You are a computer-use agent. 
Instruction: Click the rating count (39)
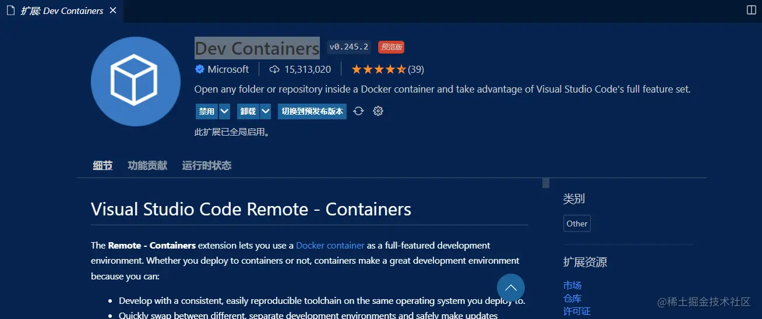pos(416,69)
